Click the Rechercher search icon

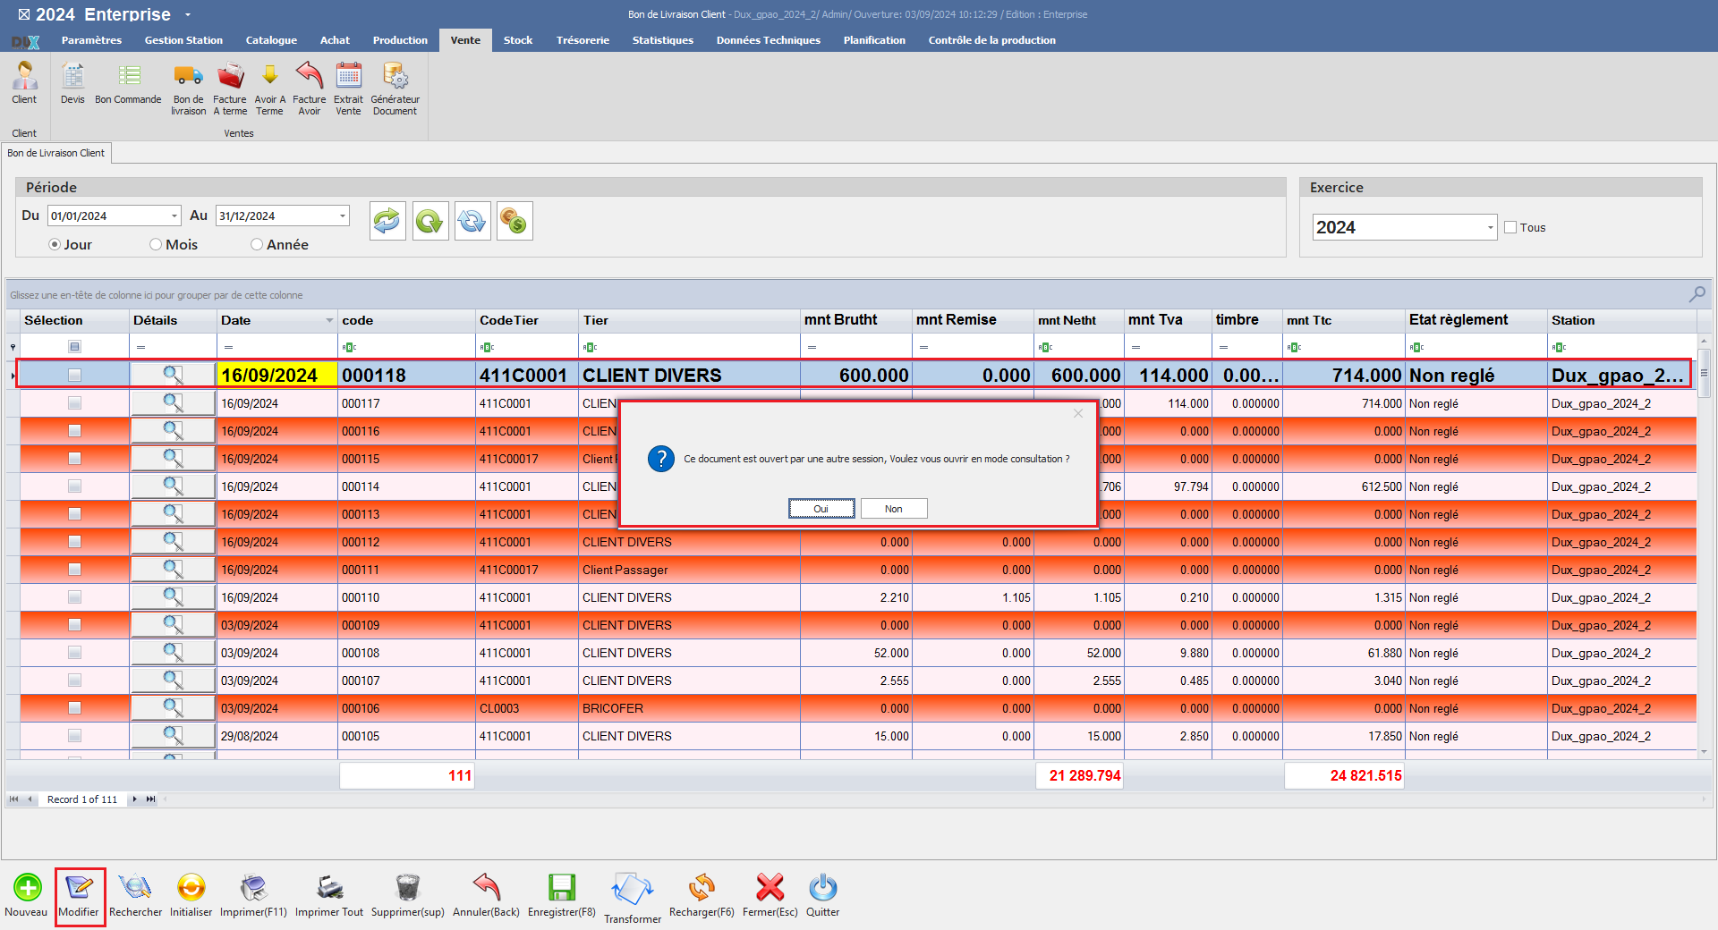click(x=135, y=888)
